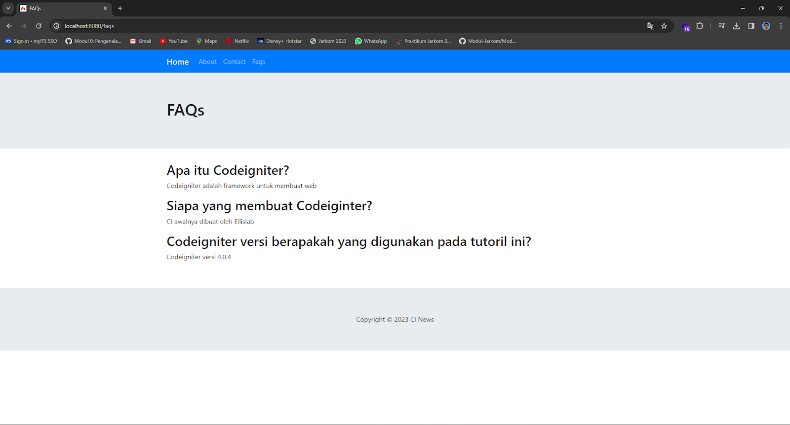Screen dimensions: 790x425
Task: Reload the current page
Action: (x=39, y=26)
